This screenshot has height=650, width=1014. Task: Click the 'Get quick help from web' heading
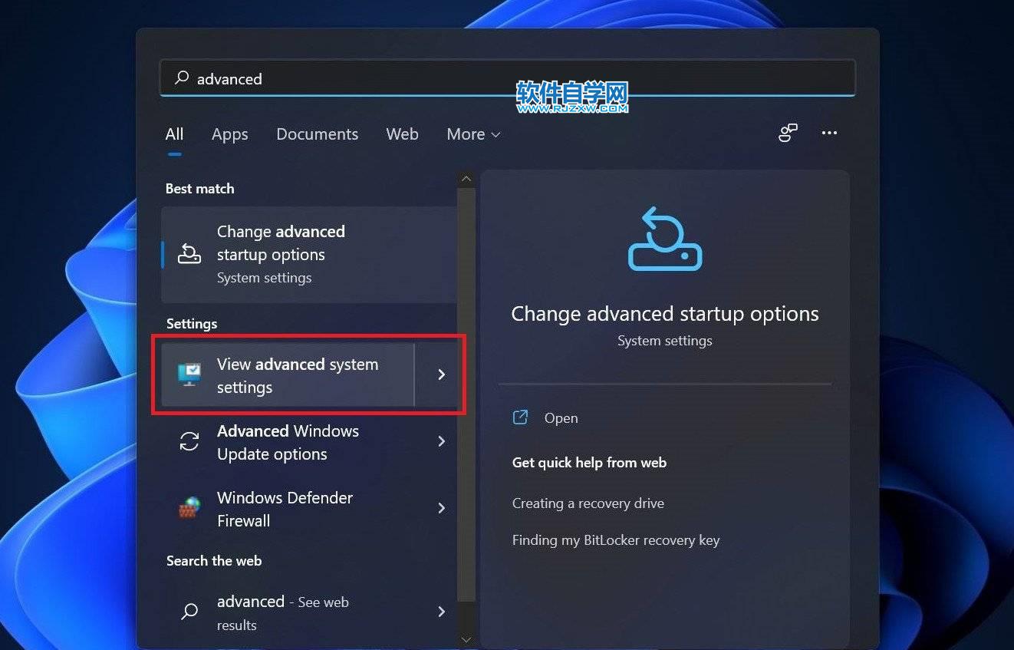pos(589,463)
